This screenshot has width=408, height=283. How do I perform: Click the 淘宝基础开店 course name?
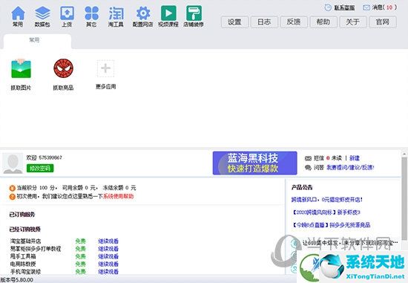pyautogui.click(x=25, y=241)
